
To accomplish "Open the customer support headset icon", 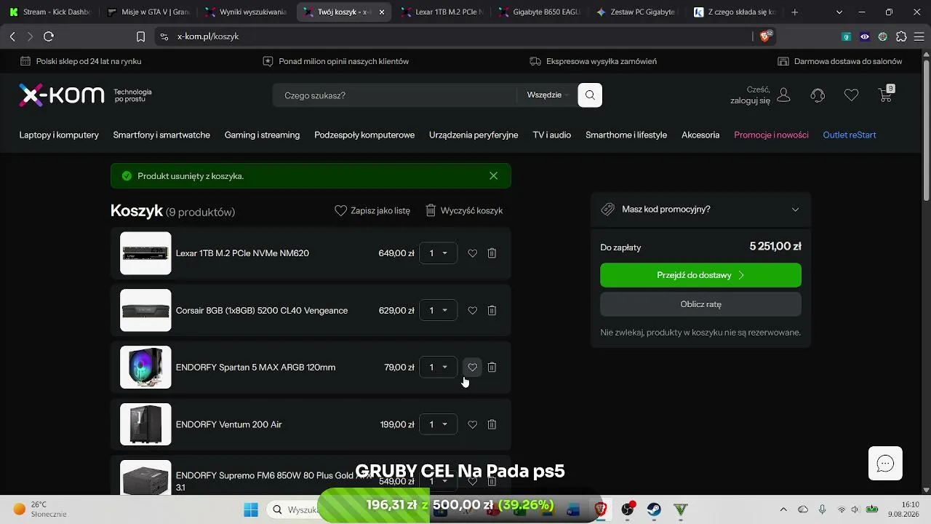I will [x=818, y=95].
